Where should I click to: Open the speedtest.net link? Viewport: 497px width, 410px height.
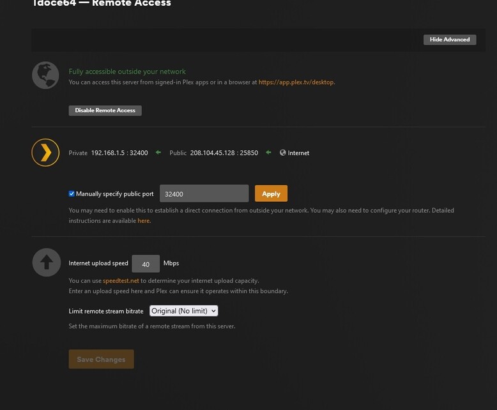121,281
